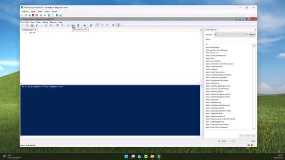Run the script with the green play icon
285x160 pixels.
pos(68,25)
